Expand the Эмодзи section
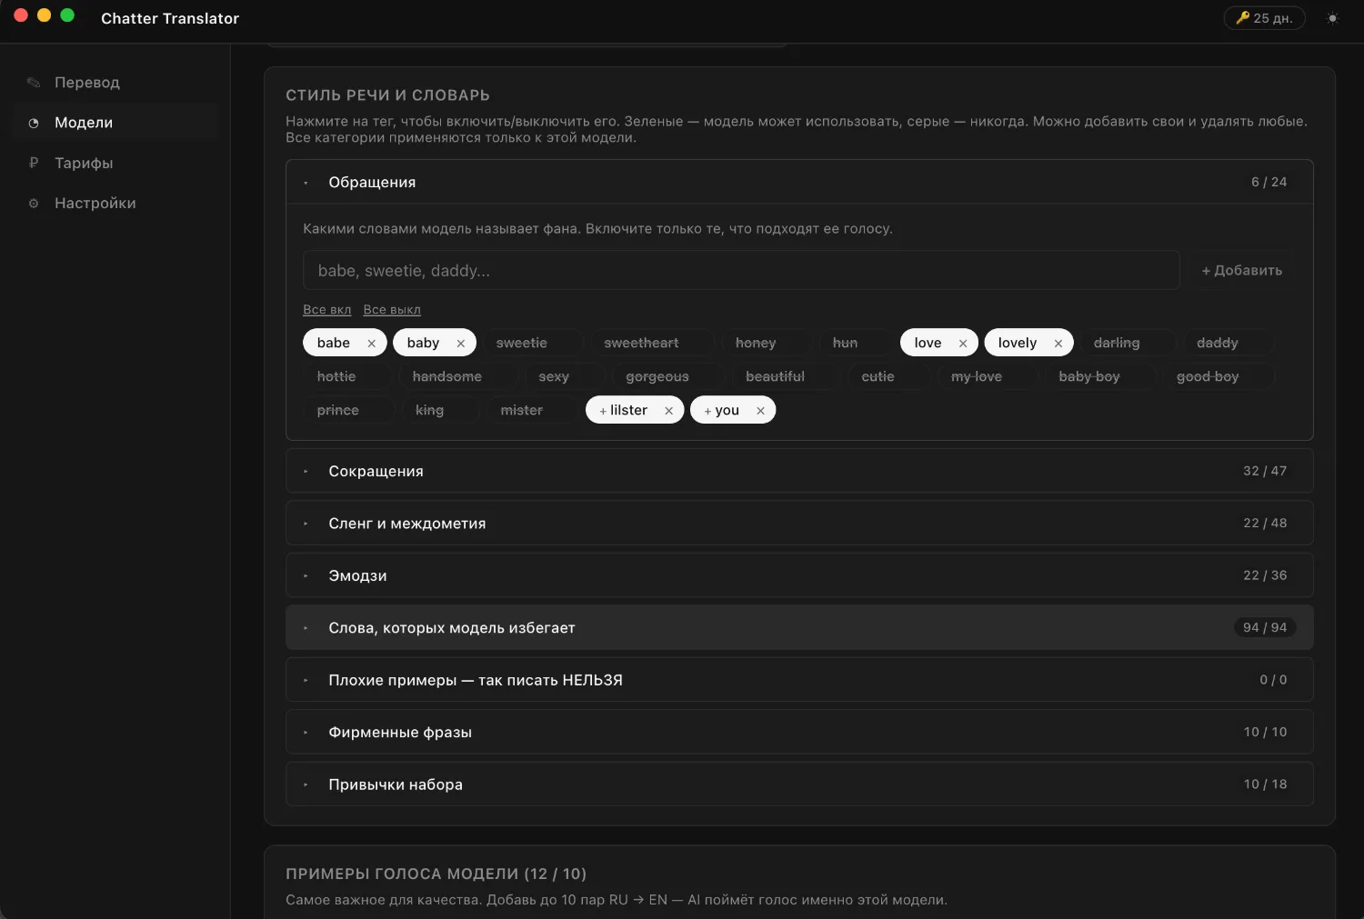 pyautogui.click(x=799, y=575)
